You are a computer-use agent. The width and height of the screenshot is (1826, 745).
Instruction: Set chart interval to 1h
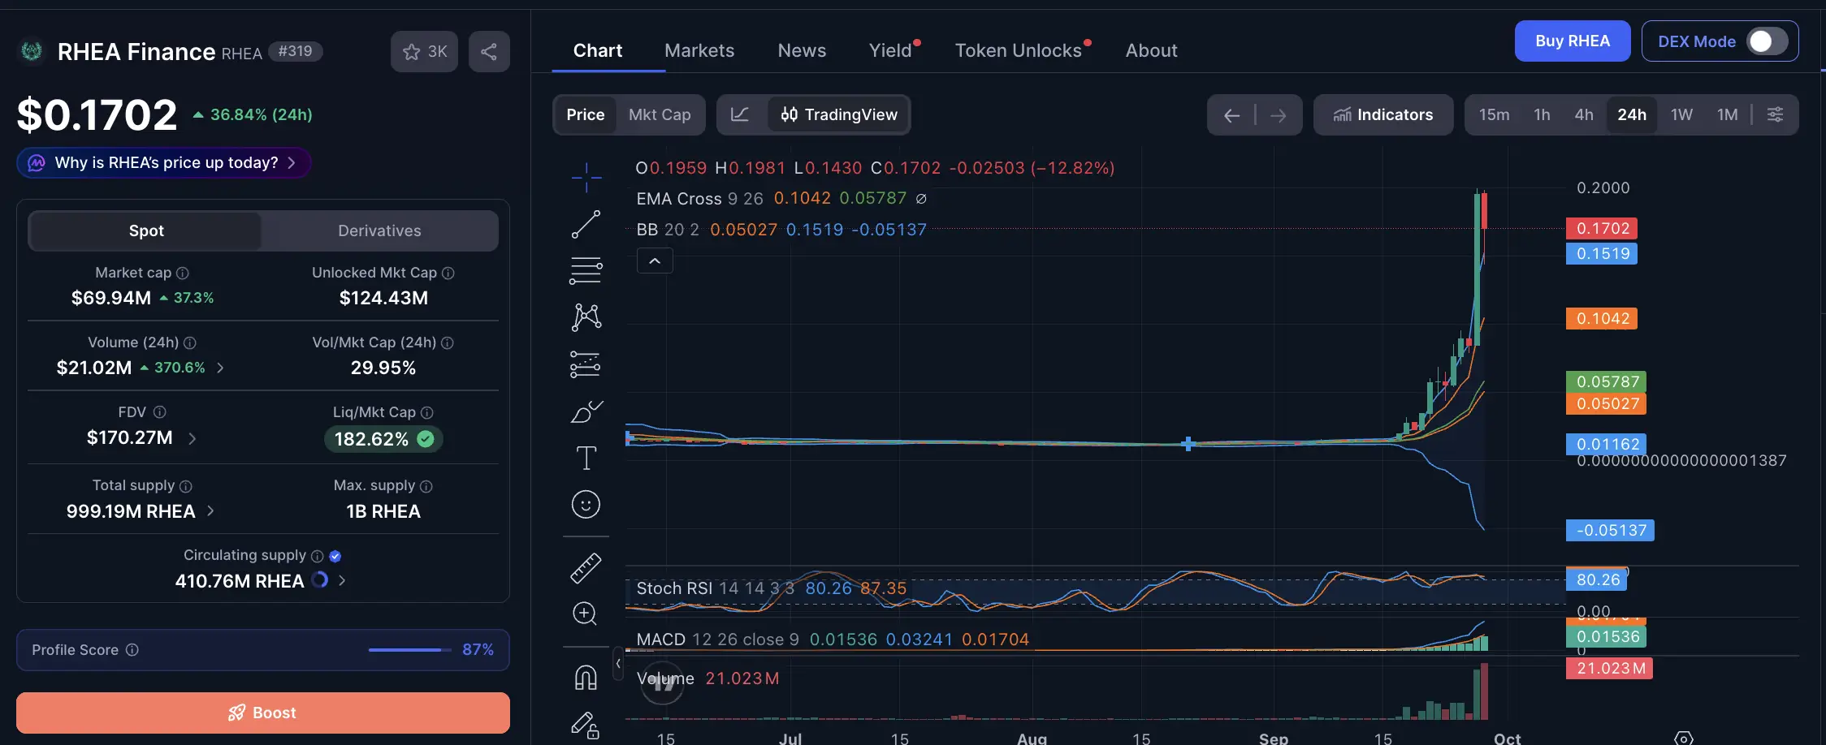click(x=1542, y=114)
